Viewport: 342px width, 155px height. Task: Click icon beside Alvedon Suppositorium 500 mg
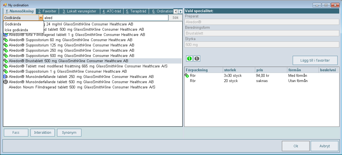click(x=5, y=56)
